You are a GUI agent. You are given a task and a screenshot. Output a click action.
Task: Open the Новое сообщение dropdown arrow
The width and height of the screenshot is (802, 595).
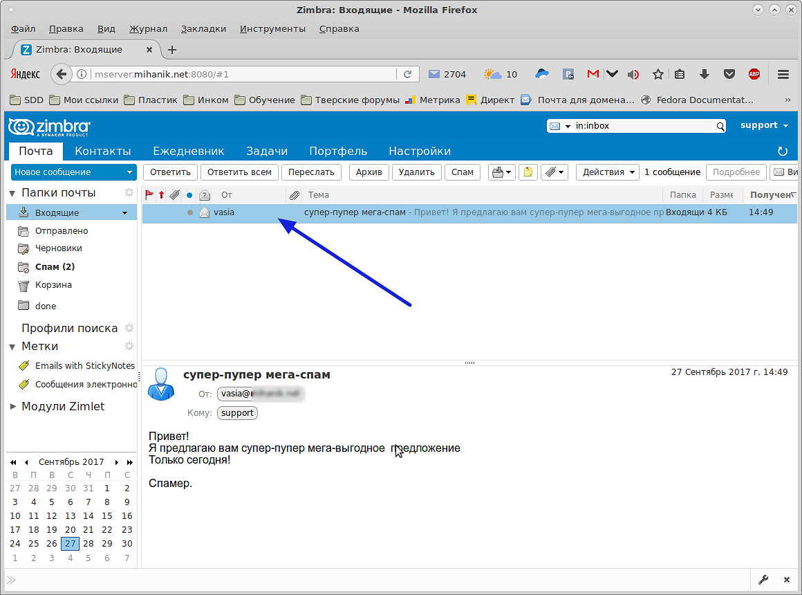click(129, 172)
